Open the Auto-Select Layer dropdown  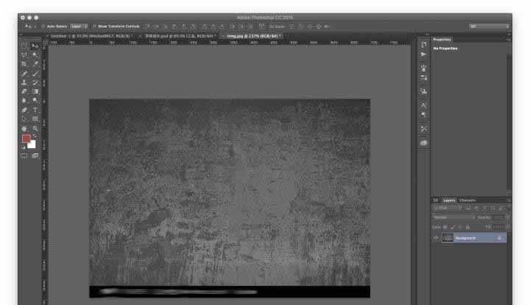[x=79, y=26]
